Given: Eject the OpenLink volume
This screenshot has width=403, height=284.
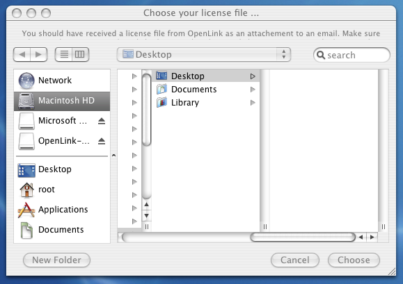Looking at the screenshot, I should tap(102, 141).
